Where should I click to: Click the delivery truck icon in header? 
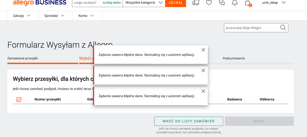(195, 3)
